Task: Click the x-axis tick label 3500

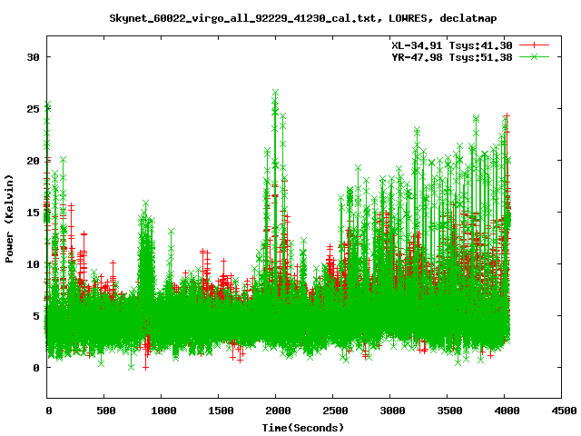Action: click(x=449, y=411)
